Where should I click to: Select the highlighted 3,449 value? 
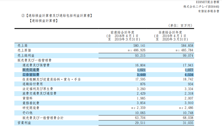[x=141, y=75]
